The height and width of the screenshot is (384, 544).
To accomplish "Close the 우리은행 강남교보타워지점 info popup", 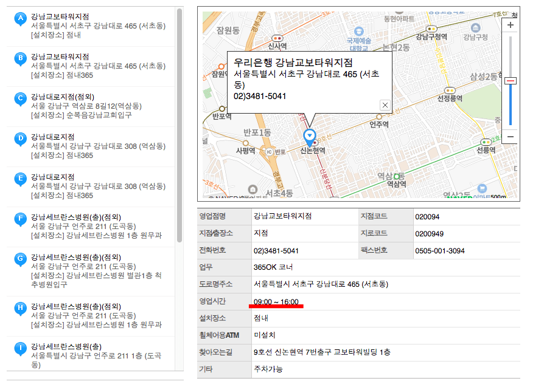I will (x=385, y=105).
